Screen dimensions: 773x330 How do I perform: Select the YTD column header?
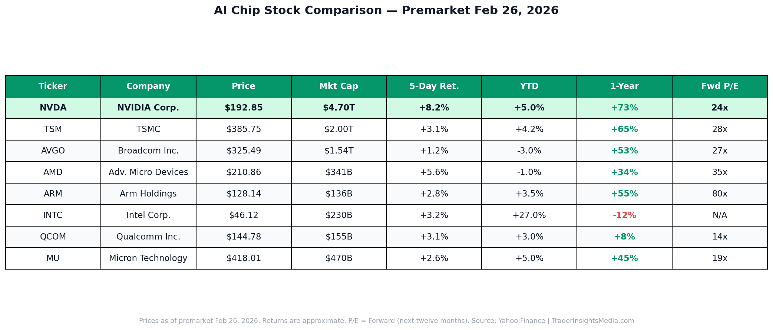click(x=529, y=86)
